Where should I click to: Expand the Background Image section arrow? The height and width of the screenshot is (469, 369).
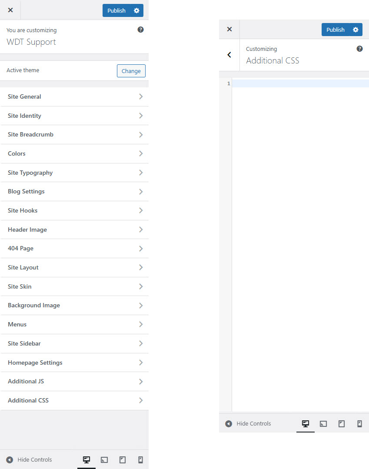(x=141, y=306)
